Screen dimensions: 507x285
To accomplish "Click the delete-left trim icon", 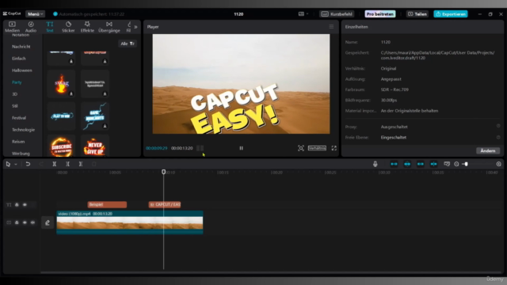I will [67, 164].
